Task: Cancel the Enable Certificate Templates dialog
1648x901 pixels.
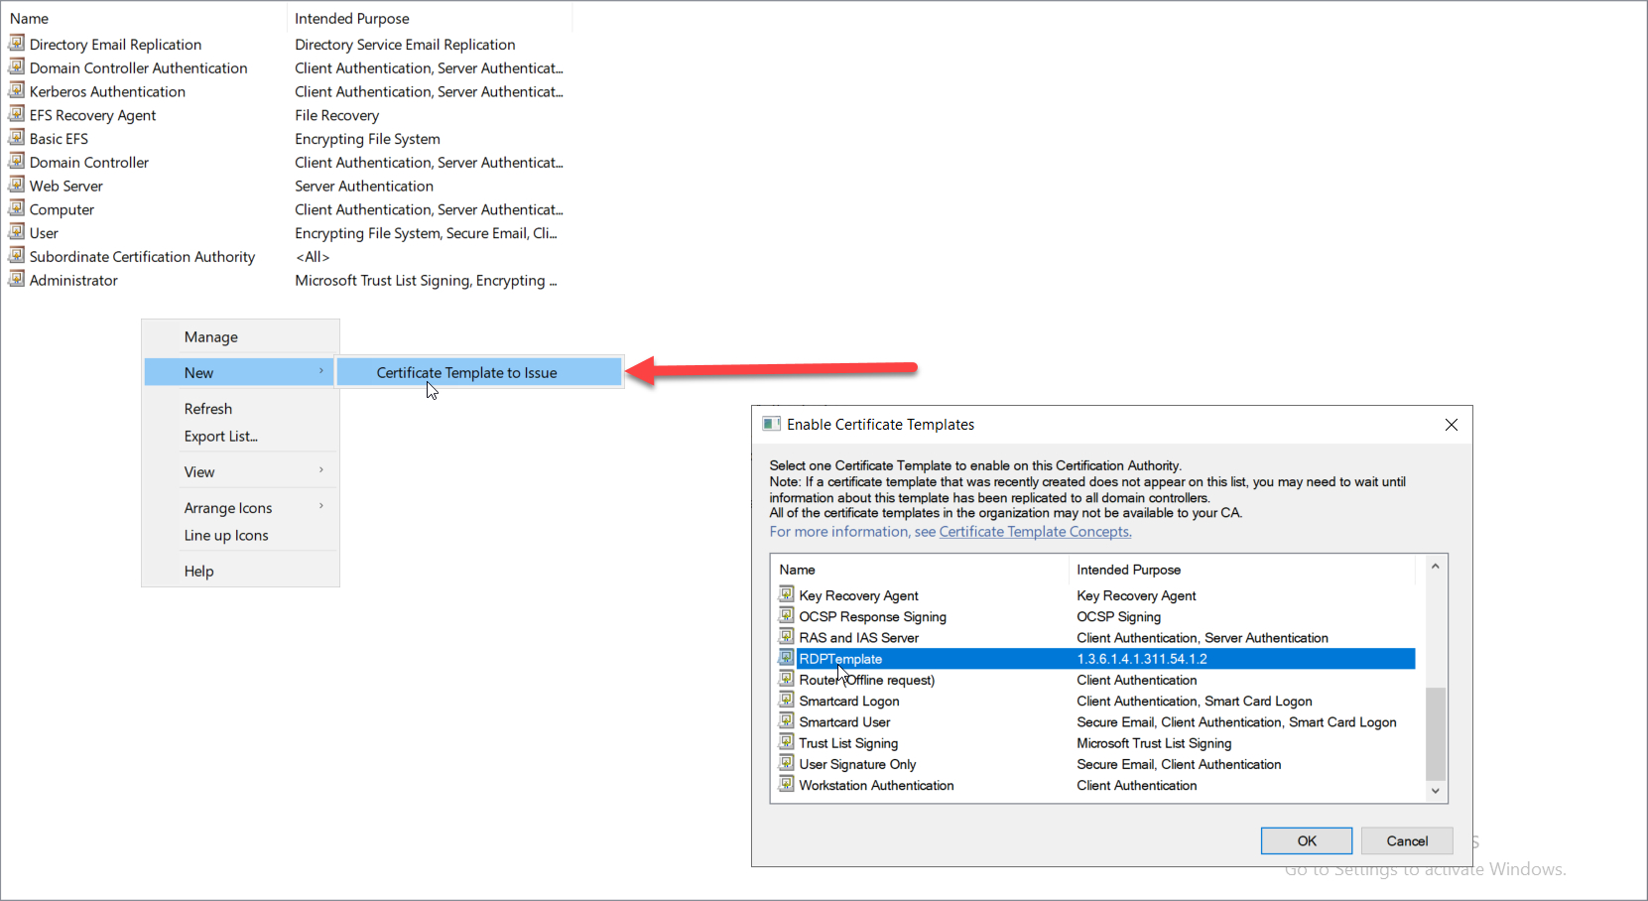Action: 1406,840
